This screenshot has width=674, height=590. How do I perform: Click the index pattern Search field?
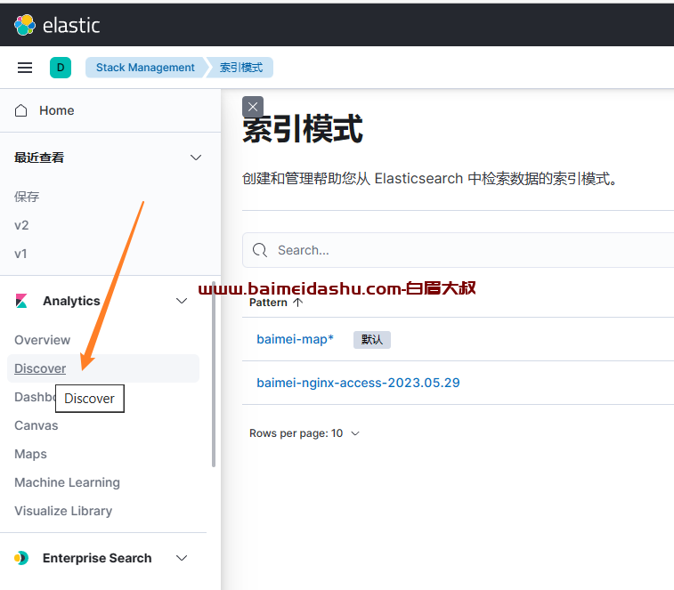point(459,250)
